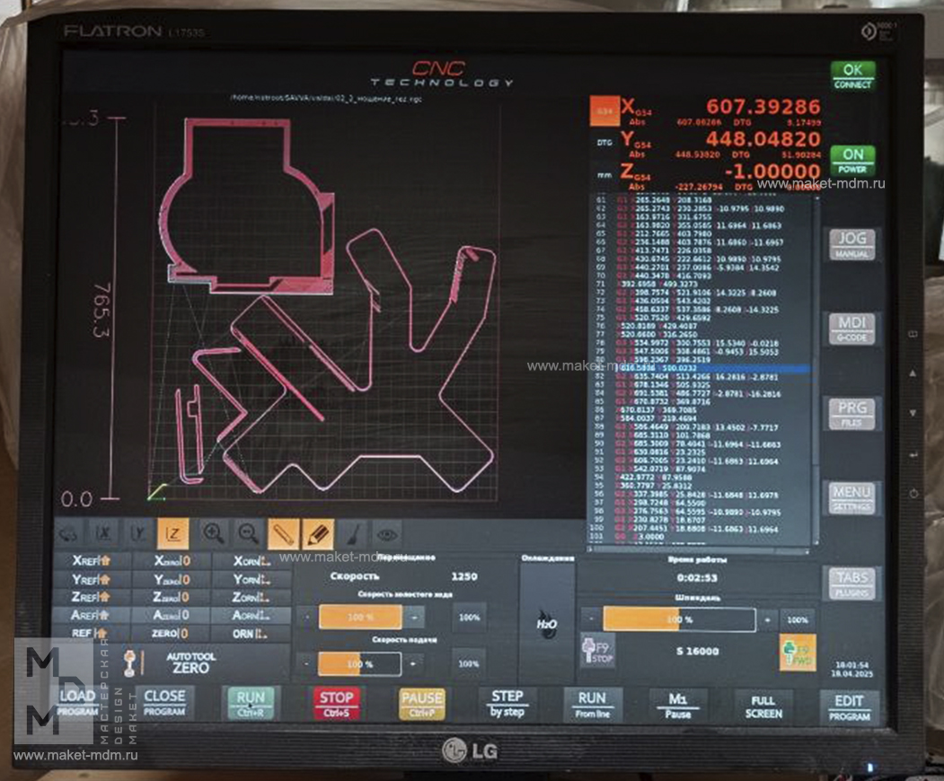Toggle the green ON POWER button
Screen dimensions: 944x781
click(x=852, y=161)
